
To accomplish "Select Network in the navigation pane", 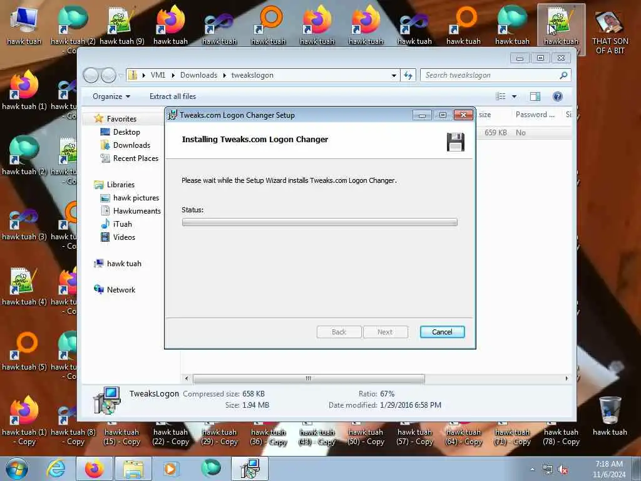I will pyautogui.click(x=121, y=289).
